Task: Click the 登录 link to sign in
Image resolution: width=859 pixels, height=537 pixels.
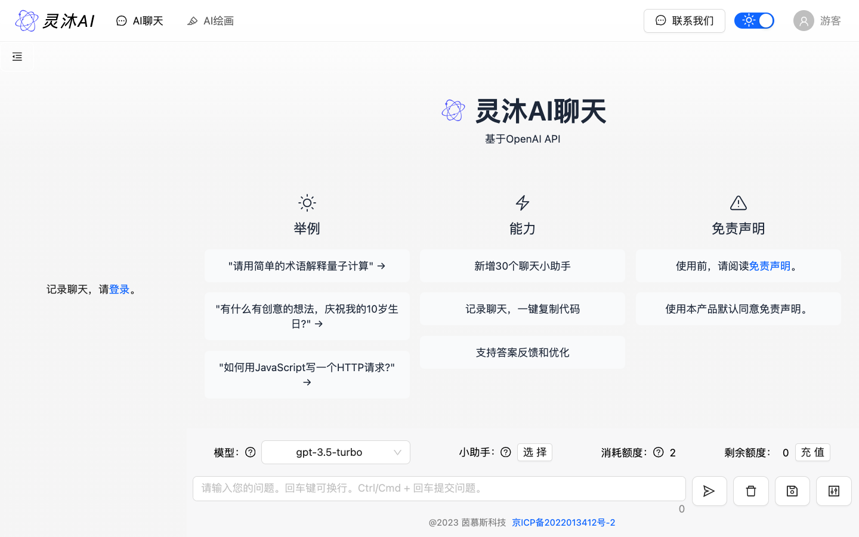Action: click(118, 289)
